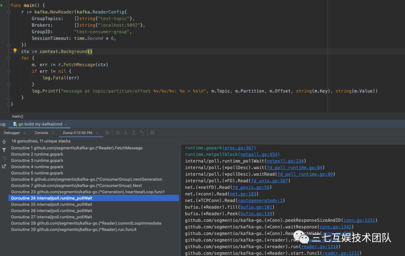Open the proc.go:367 link
Viewport: 405px width, 256px height.
pyautogui.click(x=239, y=148)
